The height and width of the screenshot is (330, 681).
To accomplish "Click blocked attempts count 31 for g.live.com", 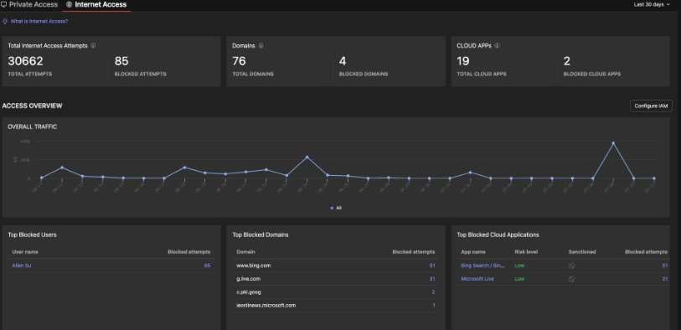I will [x=432, y=279].
